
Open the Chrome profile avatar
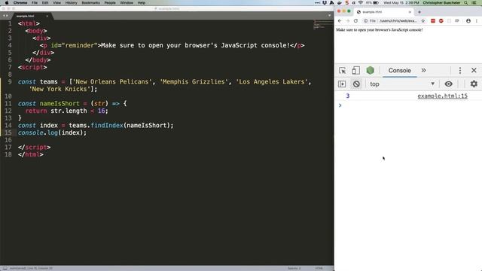[x=468, y=21]
